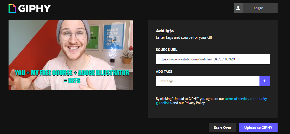Click 'Enter tags and source for your GIF' text
This screenshot has height=134, width=290.
pyautogui.click(x=184, y=37)
